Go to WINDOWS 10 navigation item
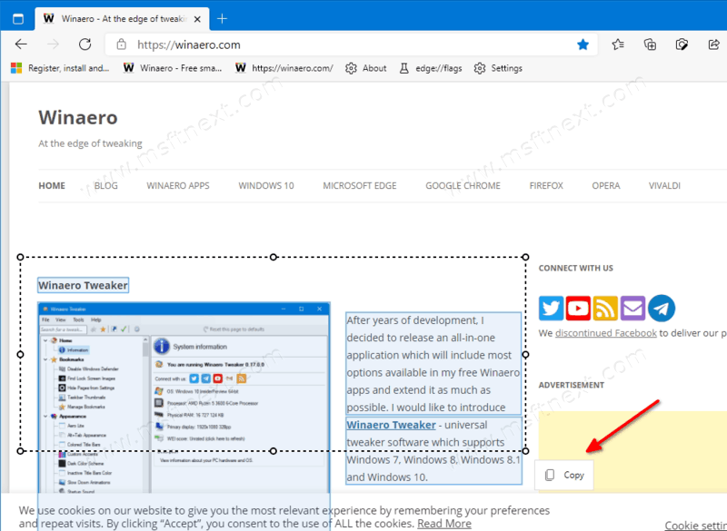This screenshot has height=531, width=727. (x=266, y=185)
